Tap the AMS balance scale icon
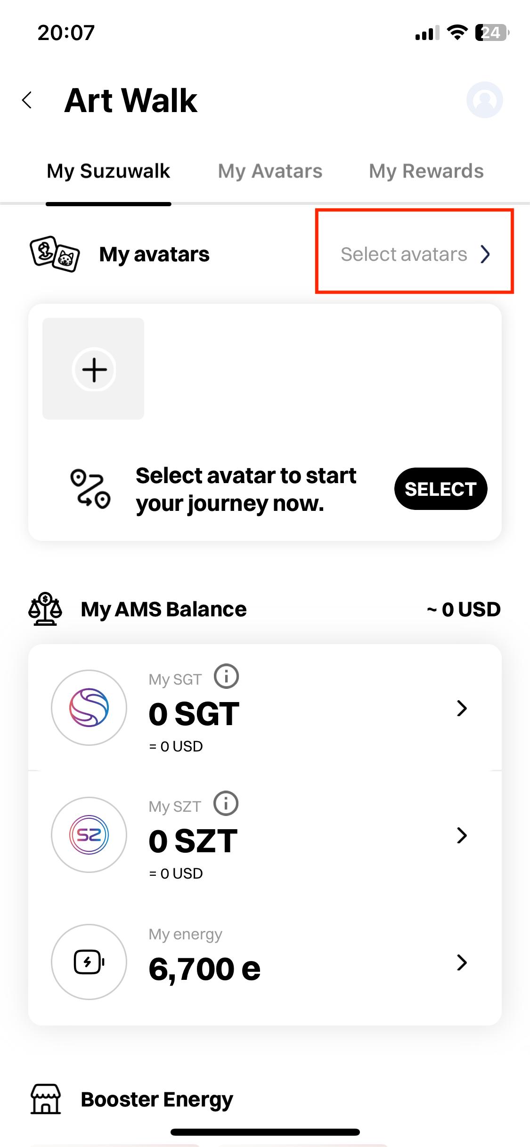The image size is (530, 1147). (45, 609)
